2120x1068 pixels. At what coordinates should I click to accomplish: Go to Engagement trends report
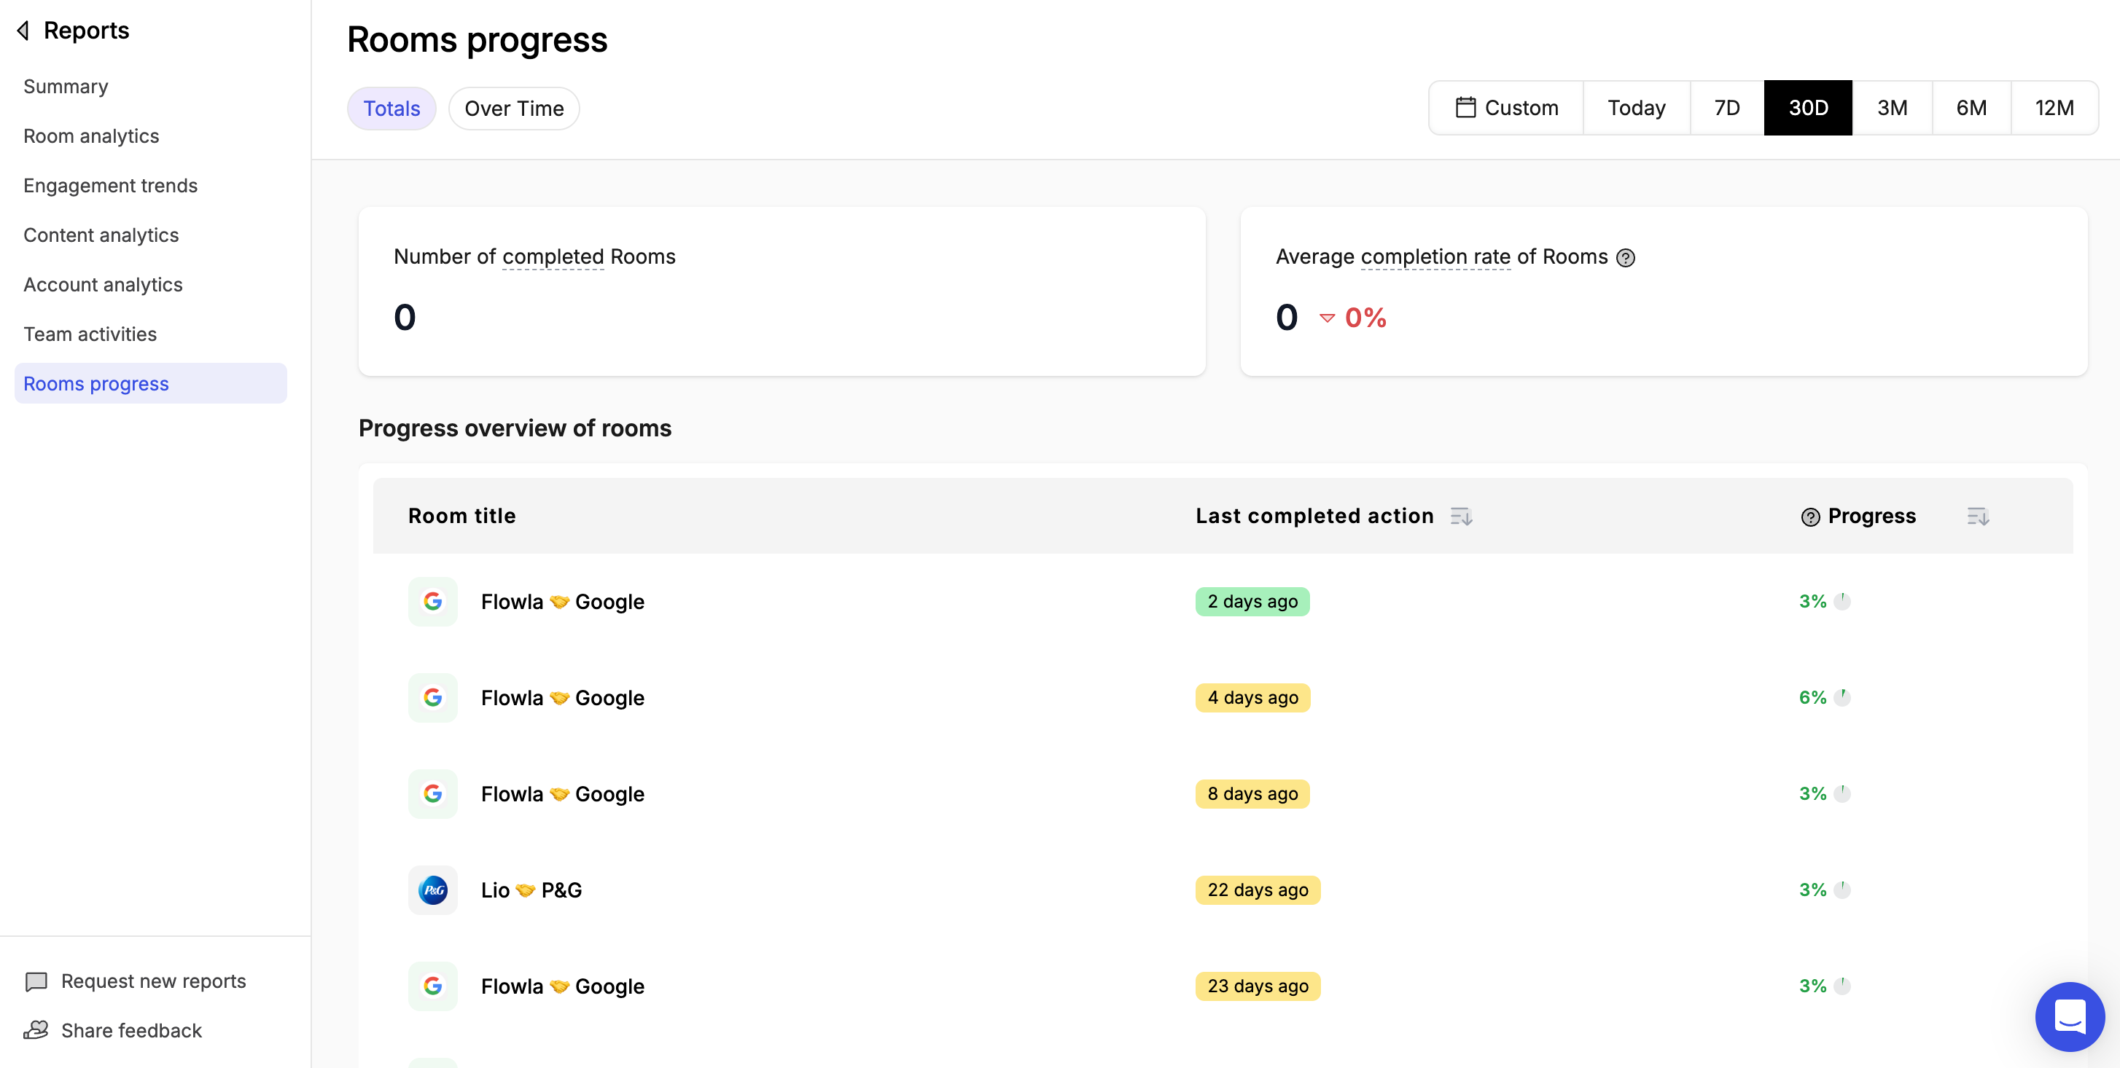(x=110, y=185)
